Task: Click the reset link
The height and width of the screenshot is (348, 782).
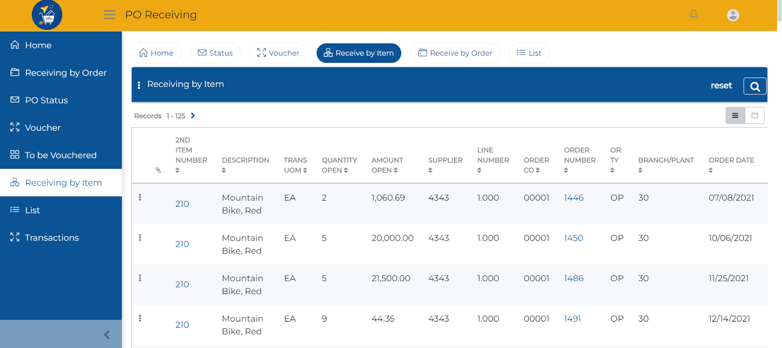Action: click(x=721, y=86)
